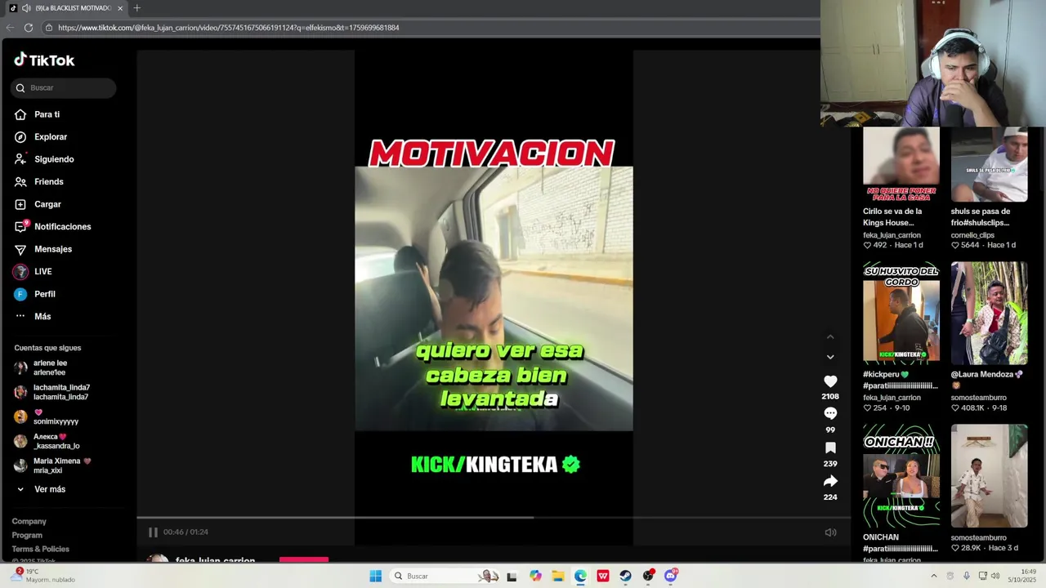Viewport: 1046px width, 588px height.
Task: Show hidden system tray icons
Action: (934, 576)
